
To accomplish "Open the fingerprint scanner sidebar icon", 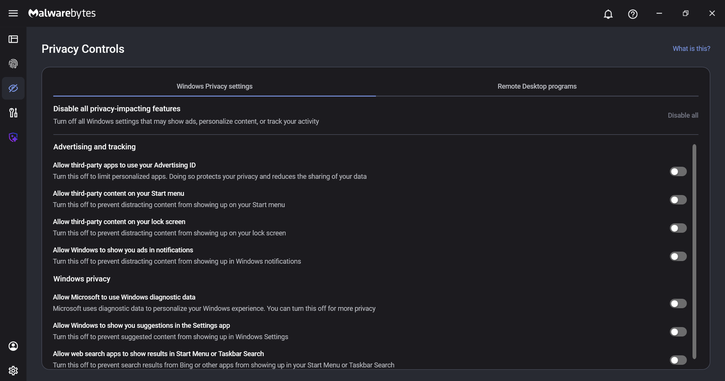I will 13,64.
